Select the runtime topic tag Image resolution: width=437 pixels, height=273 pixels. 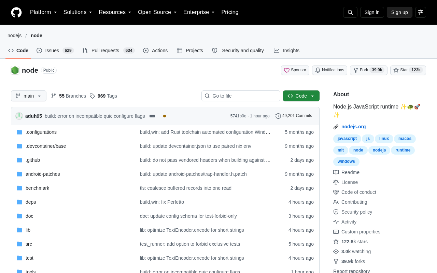(x=403, y=150)
